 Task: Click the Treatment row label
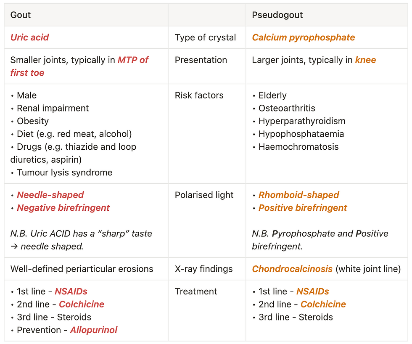coord(196,291)
